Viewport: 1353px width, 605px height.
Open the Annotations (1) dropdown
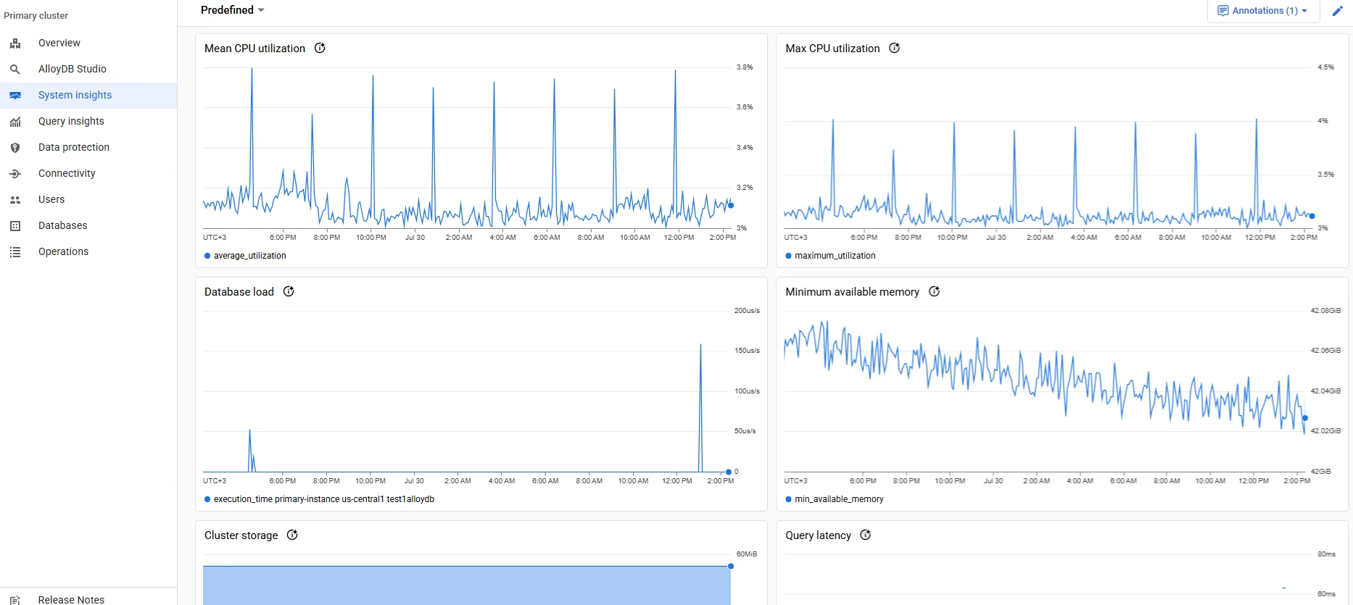point(1262,11)
